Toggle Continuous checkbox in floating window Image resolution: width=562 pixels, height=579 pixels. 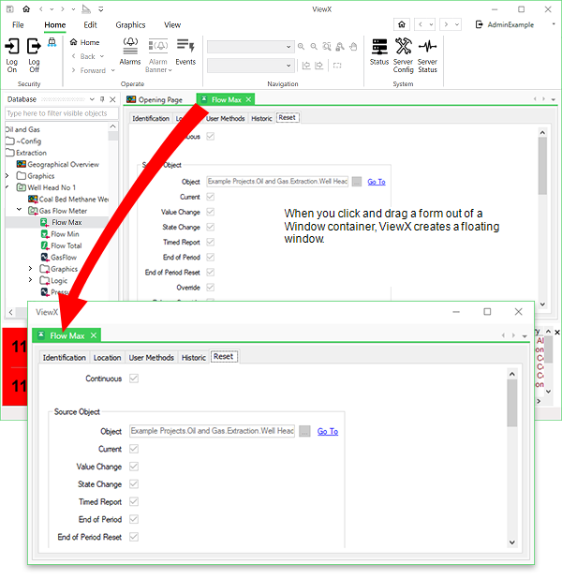134,379
